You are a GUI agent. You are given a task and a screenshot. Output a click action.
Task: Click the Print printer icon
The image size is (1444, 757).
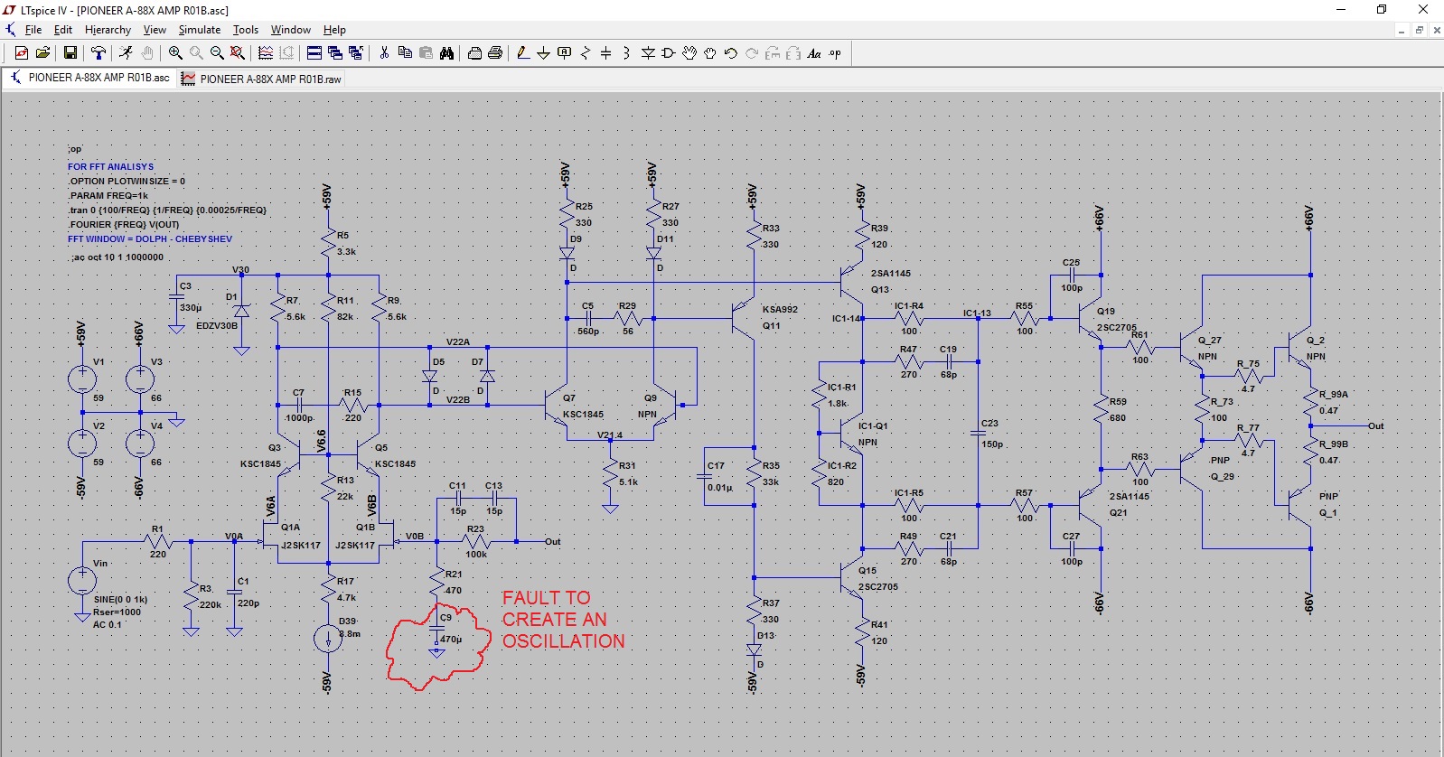coord(495,53)
